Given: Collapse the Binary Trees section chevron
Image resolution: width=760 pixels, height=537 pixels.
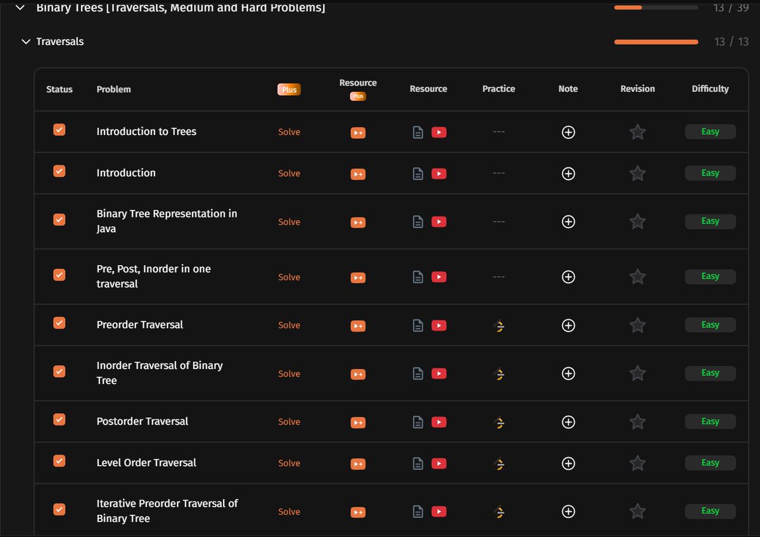Looking at the screenshot, I should [20, 8].
